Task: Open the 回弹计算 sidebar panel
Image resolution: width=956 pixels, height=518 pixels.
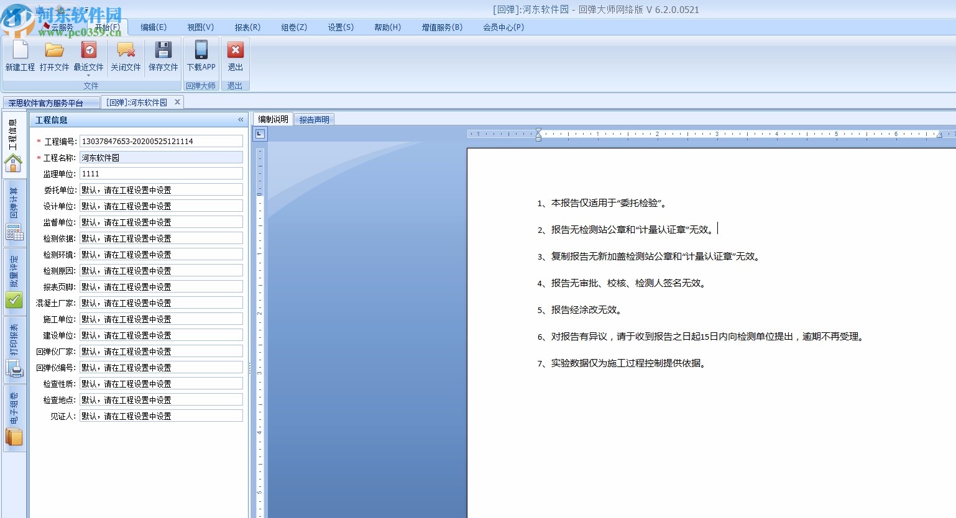Action: coord(14,212)
